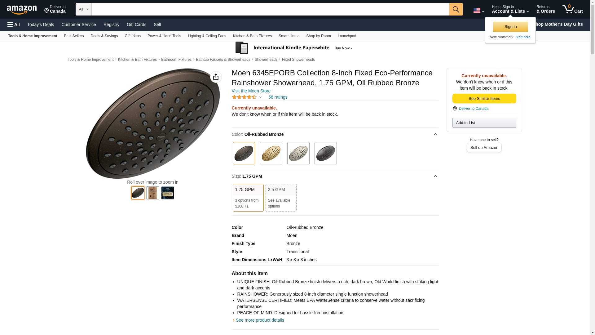Open the All hamburger menu

14,25
